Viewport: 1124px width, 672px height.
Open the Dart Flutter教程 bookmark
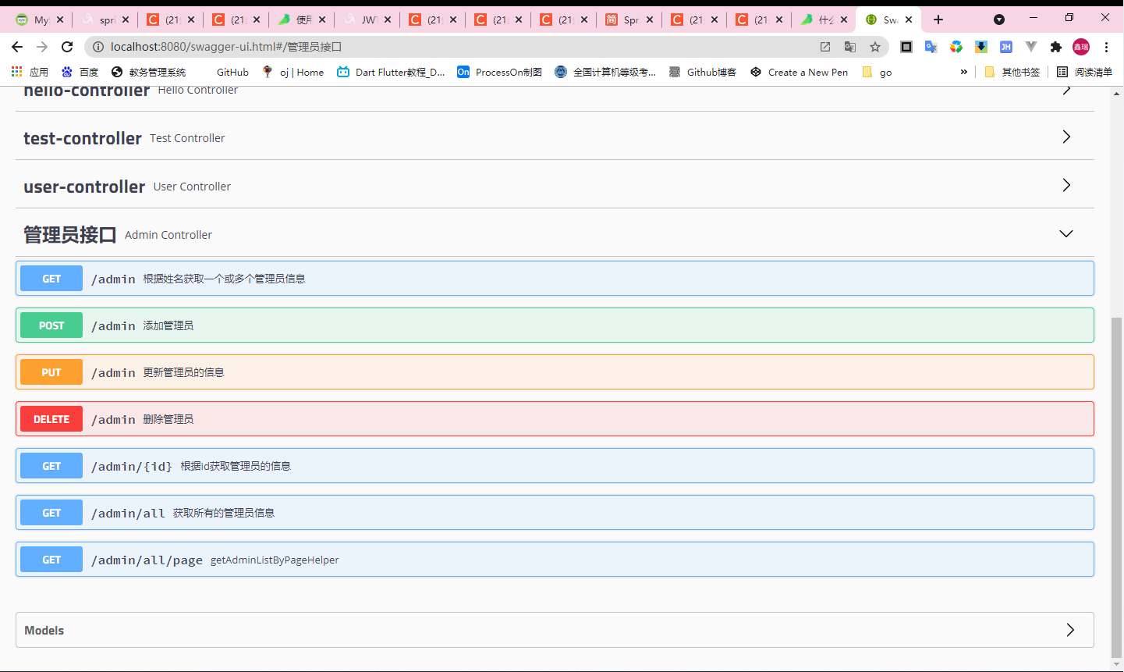pyautogui.click(x=391, y=72)
